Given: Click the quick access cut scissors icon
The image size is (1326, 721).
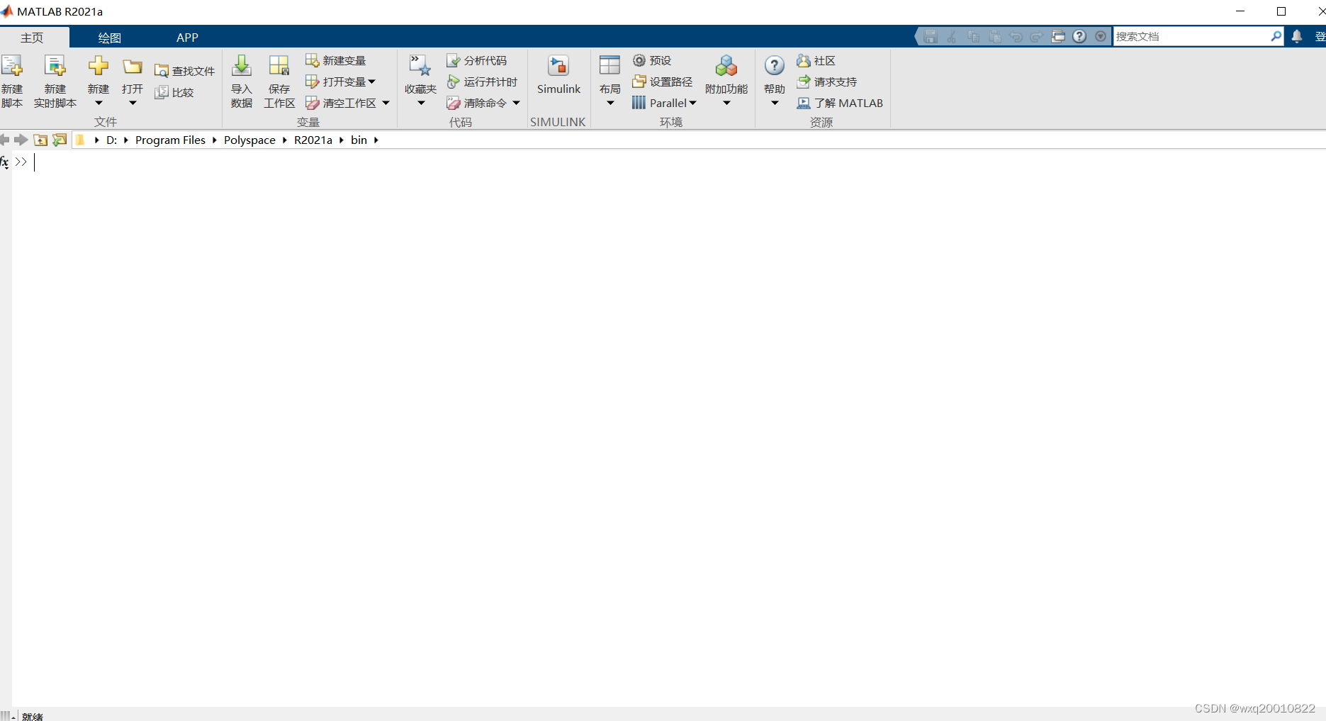Looking at the screenshot, I should [952, 36].
